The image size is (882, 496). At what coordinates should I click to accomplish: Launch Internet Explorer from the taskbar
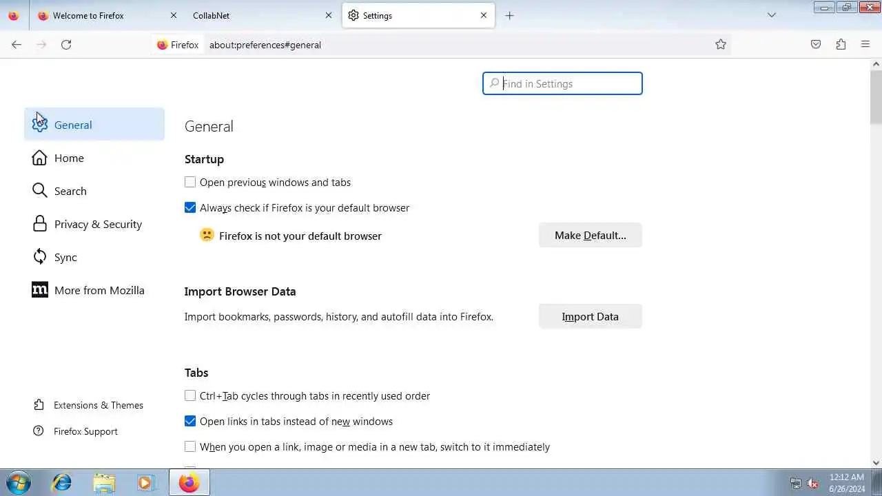pos(62,483)
